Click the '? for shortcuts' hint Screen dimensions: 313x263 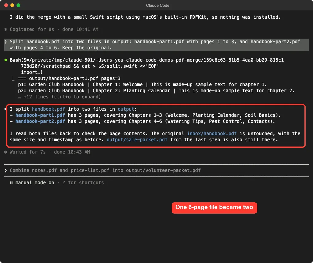click(83, 183)
